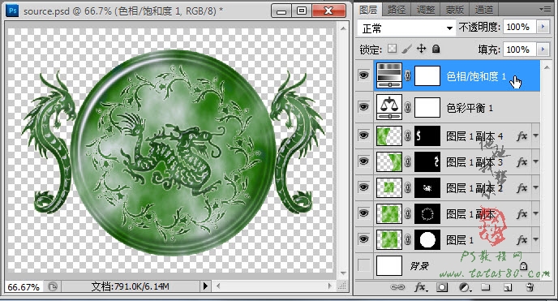Screen dimensions: 558x301
Task: Click the opacity value field
Action: point(520,27)
